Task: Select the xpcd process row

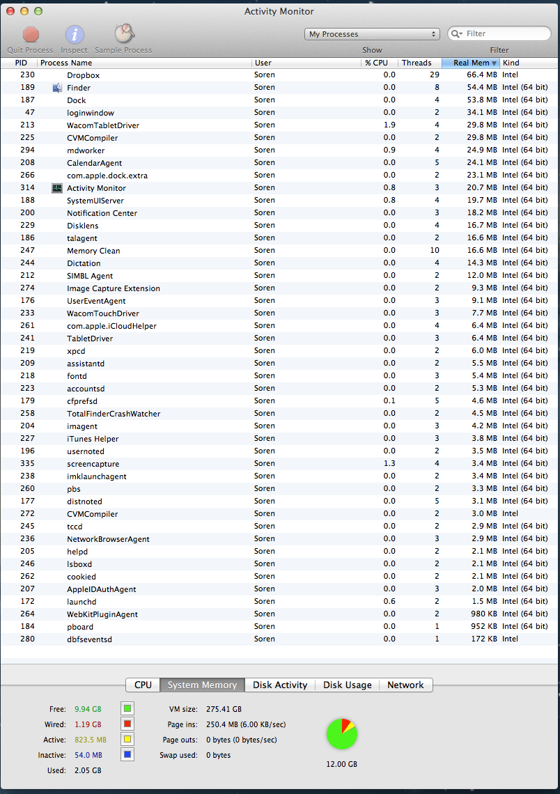Action: [x=280, y=351]
